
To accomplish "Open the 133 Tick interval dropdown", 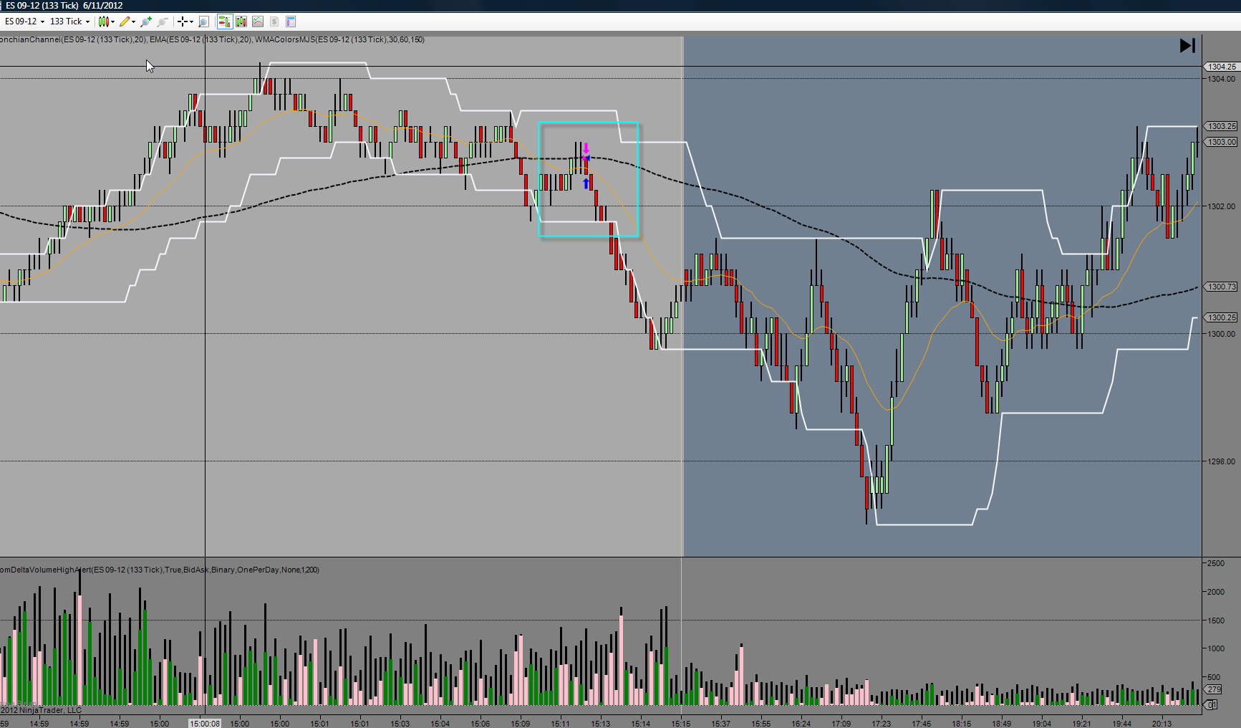I will point(70,21).
